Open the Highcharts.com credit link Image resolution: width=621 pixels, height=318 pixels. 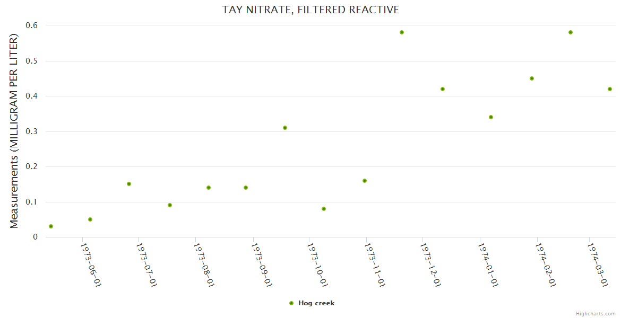[x=596, y=313]
